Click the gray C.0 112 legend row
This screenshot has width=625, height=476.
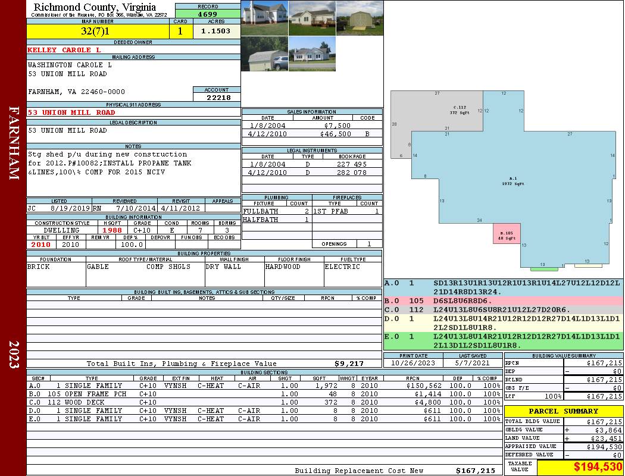[504, 309]
